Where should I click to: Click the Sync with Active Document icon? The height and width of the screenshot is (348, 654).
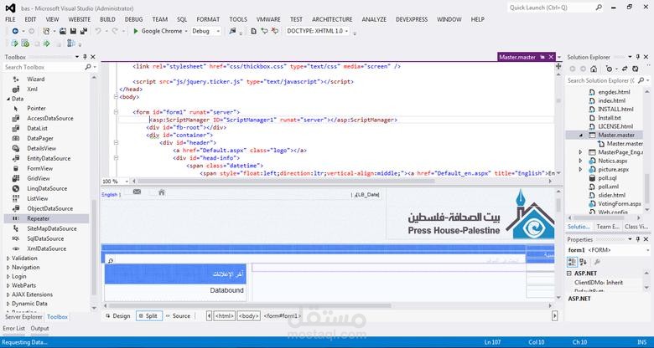click(x=625, y=69)
